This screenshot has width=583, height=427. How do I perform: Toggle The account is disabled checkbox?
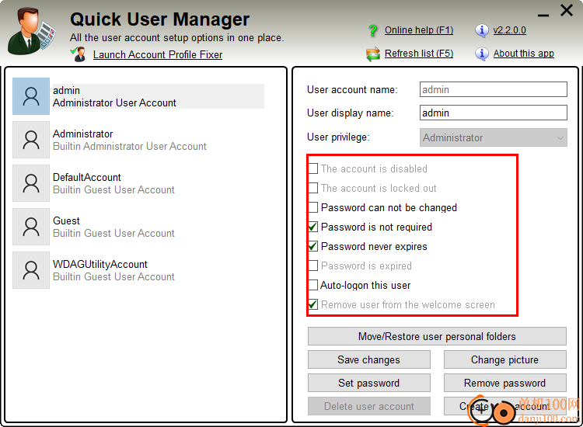tap(313, 168)
